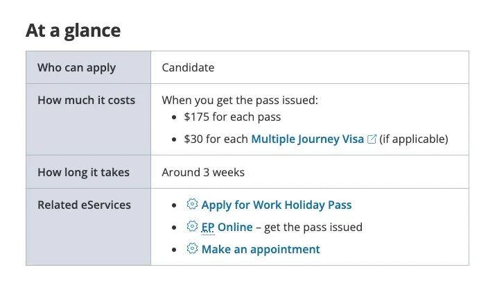Click "When you get the pass issued:" text
The width and height of the screenshot is (497, 290).
coord(240,101)
